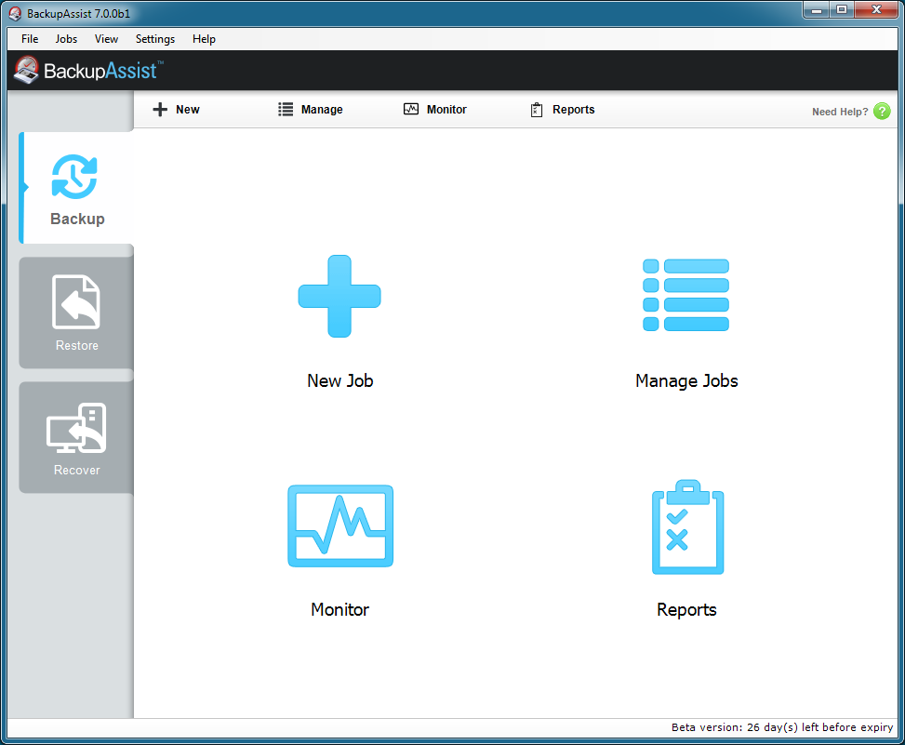Click the New Job text label
The width and height of the screenshot is (905, 745).
coord(339,380)
